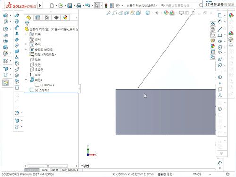
Task: Start a Sketch with the sketch toolbar icon
Action: [220, 15]
